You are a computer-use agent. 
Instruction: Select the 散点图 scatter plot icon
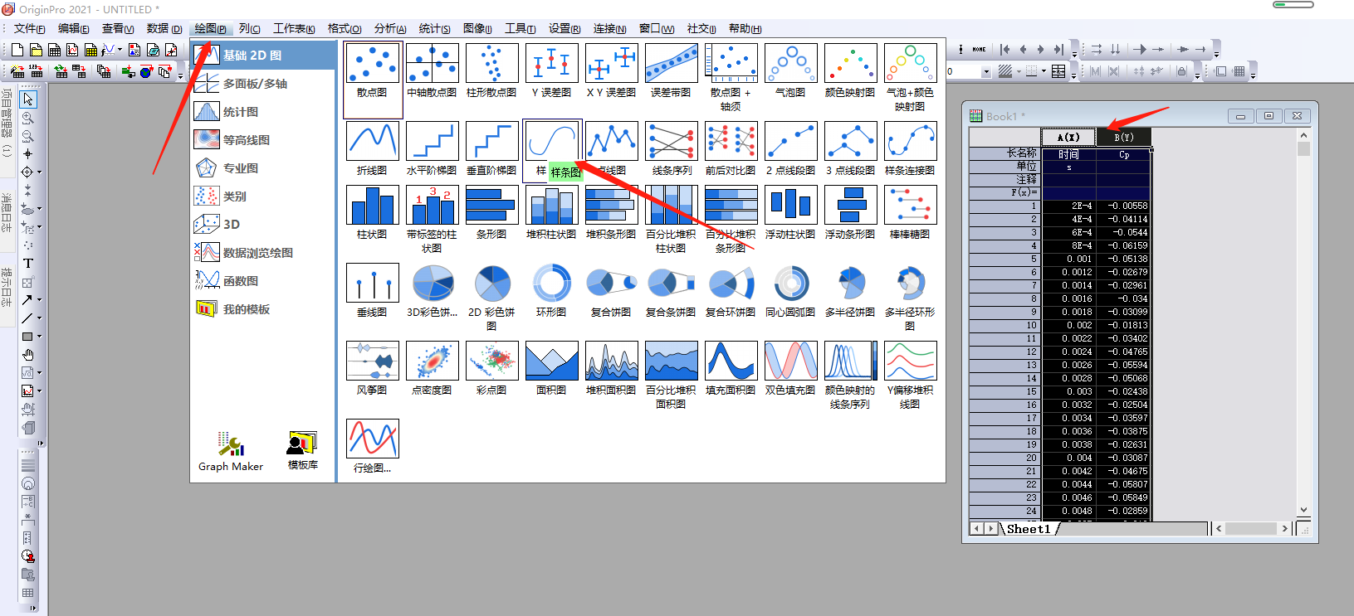[x=372, y=65]
